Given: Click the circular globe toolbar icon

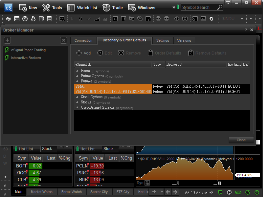Looking at the screenshot, I should coord(25,19).
